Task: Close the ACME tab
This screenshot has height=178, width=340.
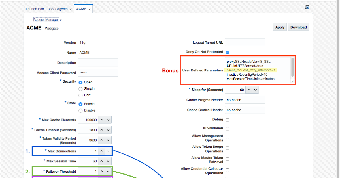Action: tap(90, 9)
